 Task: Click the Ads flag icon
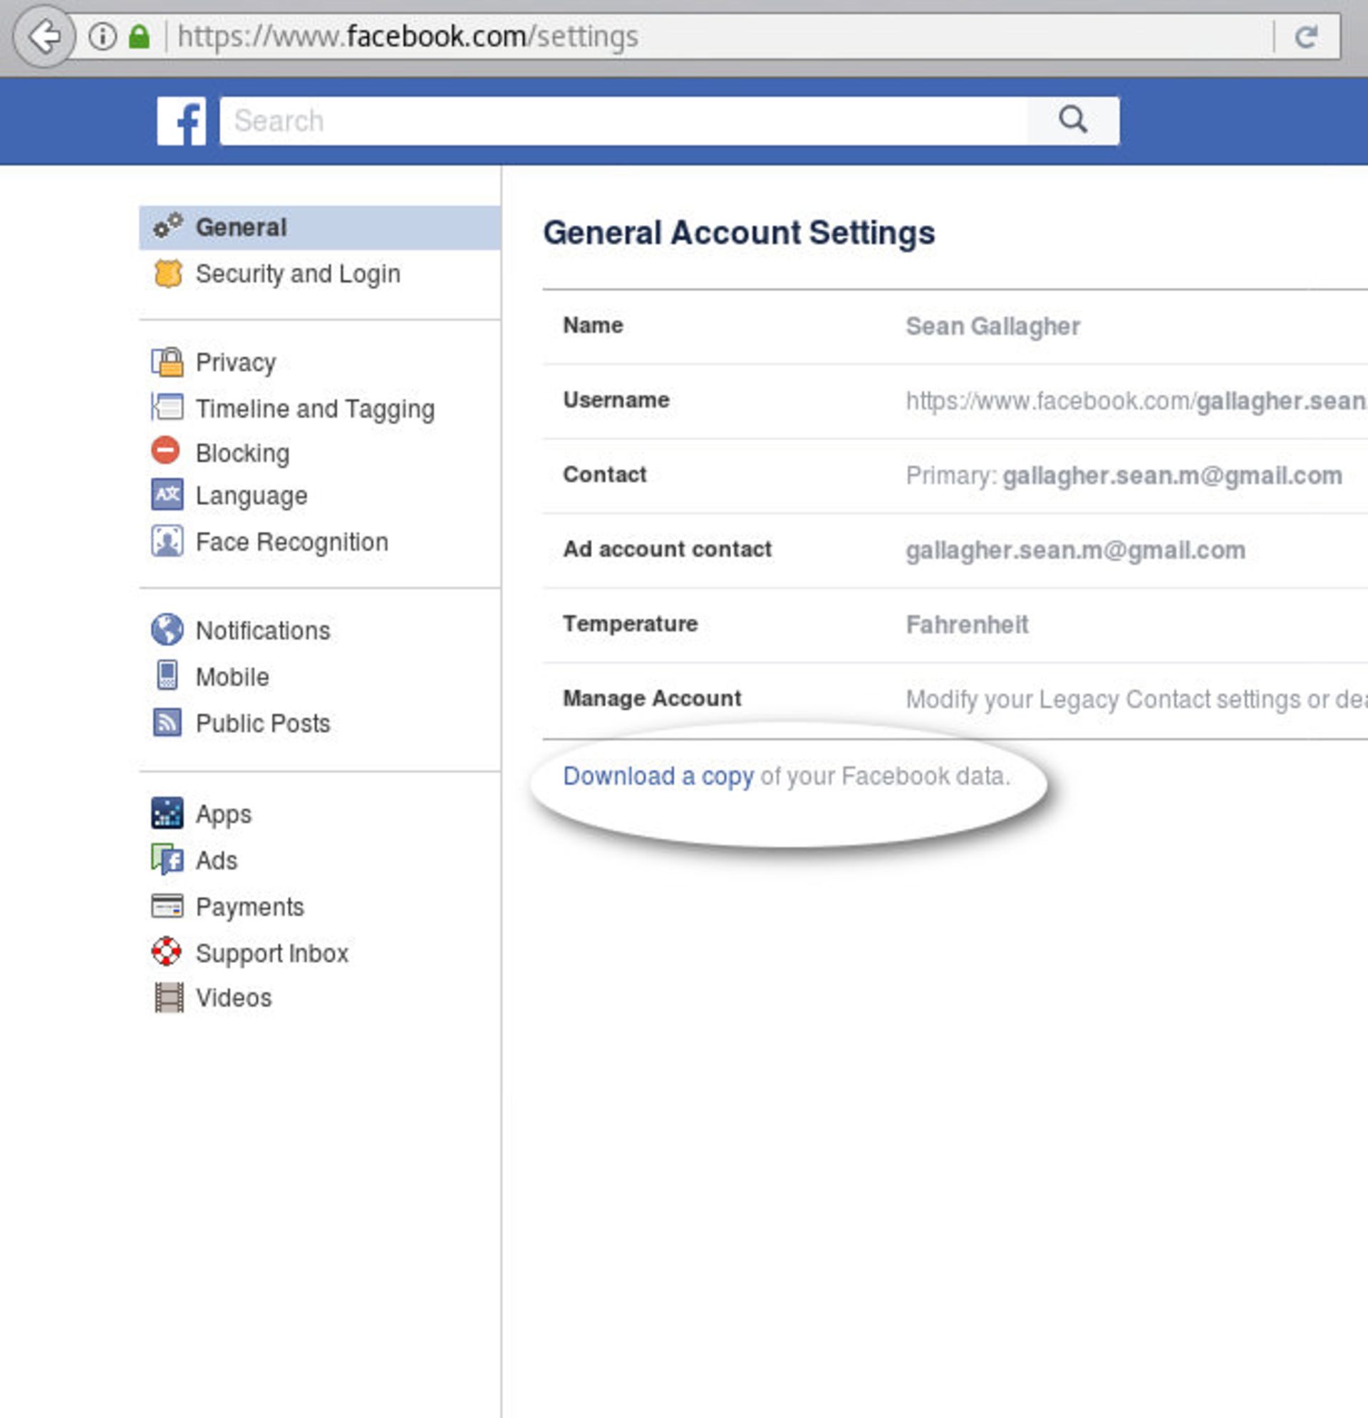167,860
